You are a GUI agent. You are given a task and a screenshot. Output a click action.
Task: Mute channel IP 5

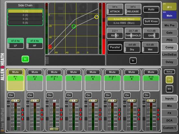tap(73, 72)
